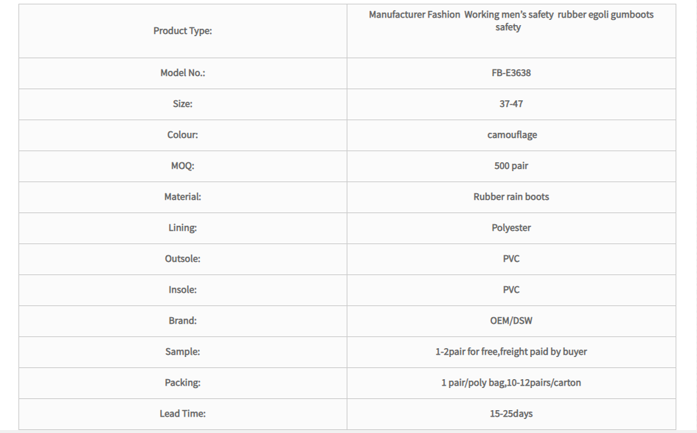Select the OEM/DSW brand text
The height and width of the screenshot is (433, 697).
(x=511, y=321)
